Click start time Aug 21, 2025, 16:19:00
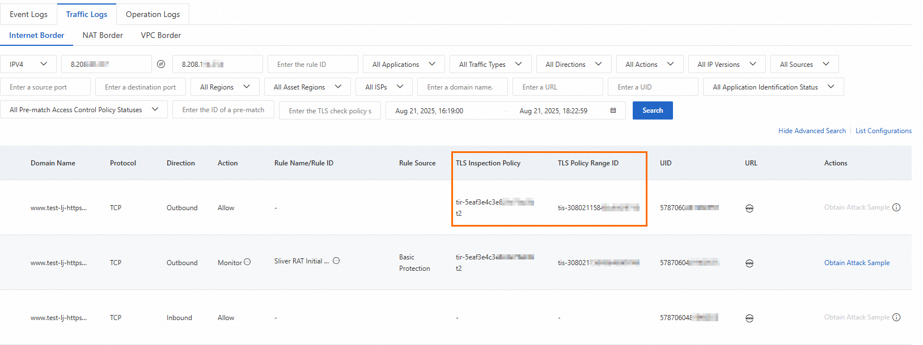This screenshot has width=923, height=345. 429,111
